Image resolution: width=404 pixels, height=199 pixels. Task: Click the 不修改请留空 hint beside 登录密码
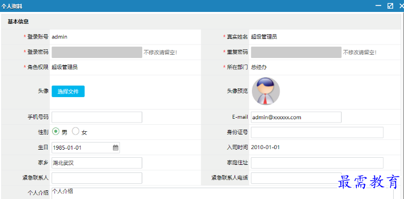click(160, 53)
